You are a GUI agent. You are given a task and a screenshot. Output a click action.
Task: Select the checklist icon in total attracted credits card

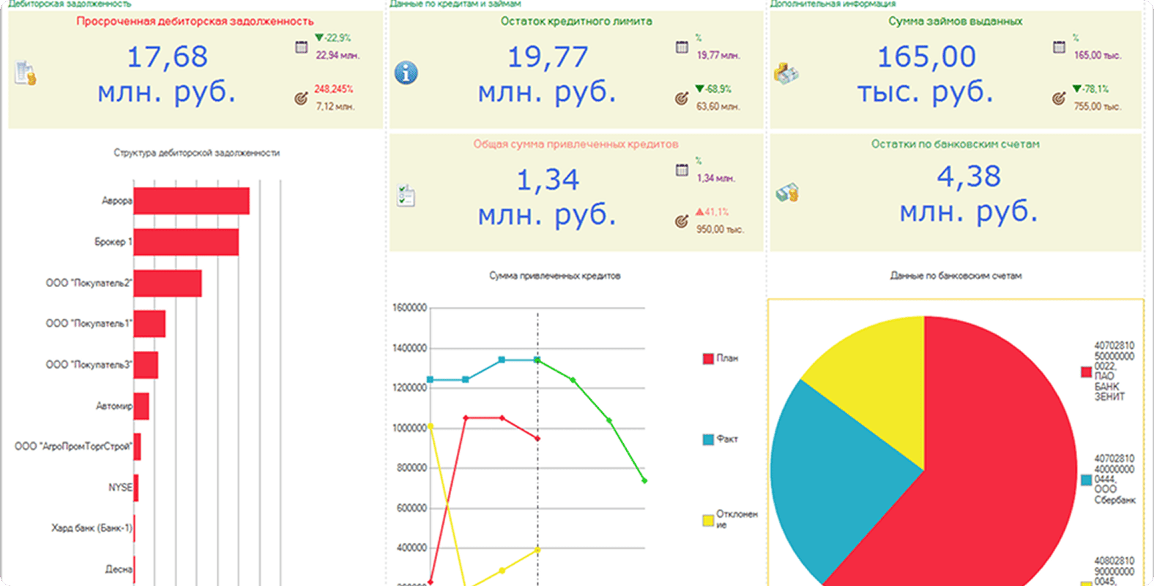(406, 195)
